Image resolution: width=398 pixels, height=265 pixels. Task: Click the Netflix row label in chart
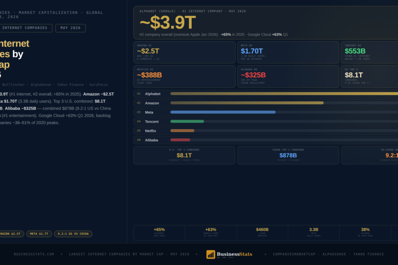[x=150, y=131]
